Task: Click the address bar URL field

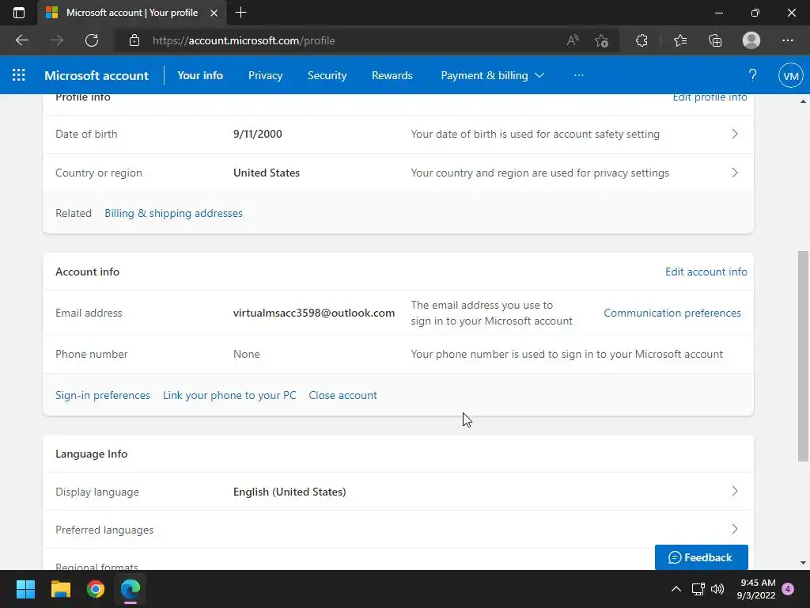Action: [341, 40]
